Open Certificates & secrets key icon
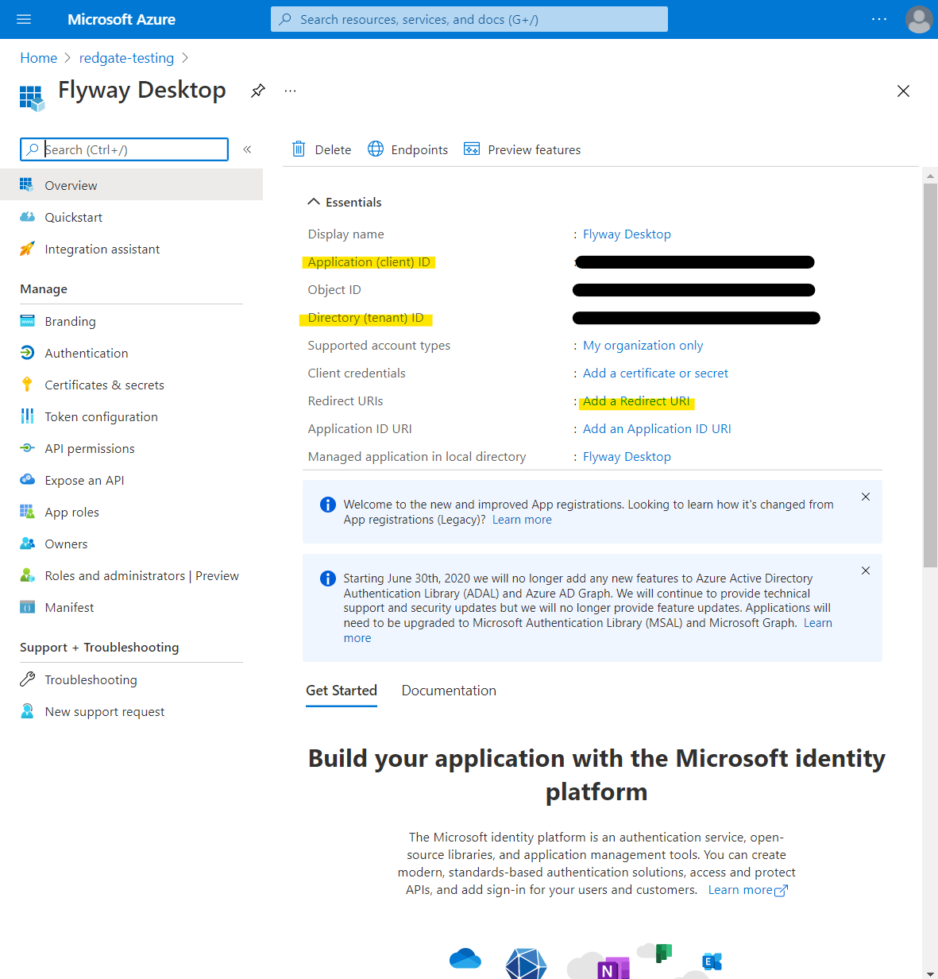Image resolution: width=938 pixels, height=979 pixels. (27, 385)
